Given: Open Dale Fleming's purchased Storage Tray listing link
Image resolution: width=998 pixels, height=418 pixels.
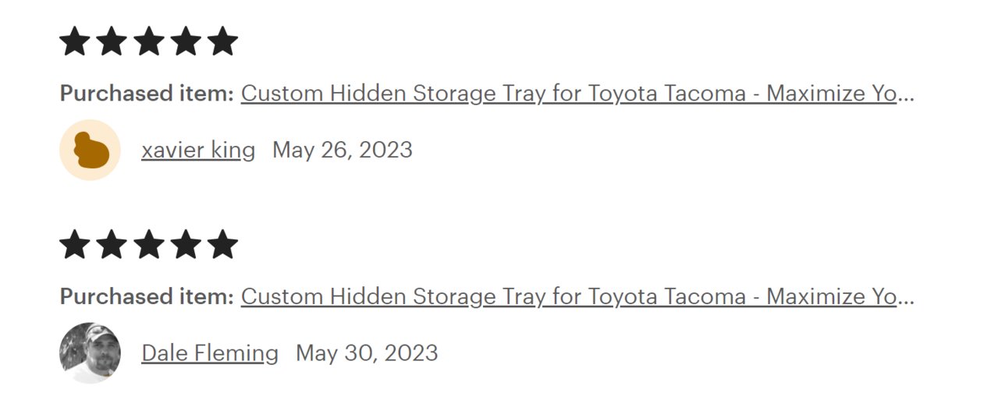Looking at the screenshot, I should 577,296.
